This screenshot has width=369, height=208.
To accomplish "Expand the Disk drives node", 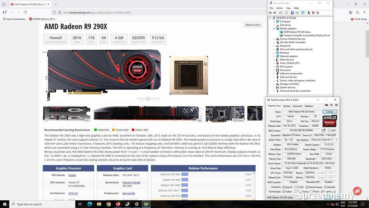I will (x=274, y=25).
